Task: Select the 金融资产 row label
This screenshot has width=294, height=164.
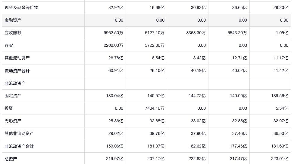Action: coord(13,20)
